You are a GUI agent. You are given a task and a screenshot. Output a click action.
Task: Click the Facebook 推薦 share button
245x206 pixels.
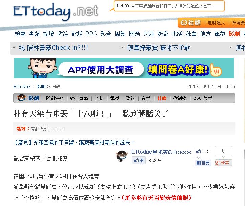pyautogui.click(x=203, y=163)
